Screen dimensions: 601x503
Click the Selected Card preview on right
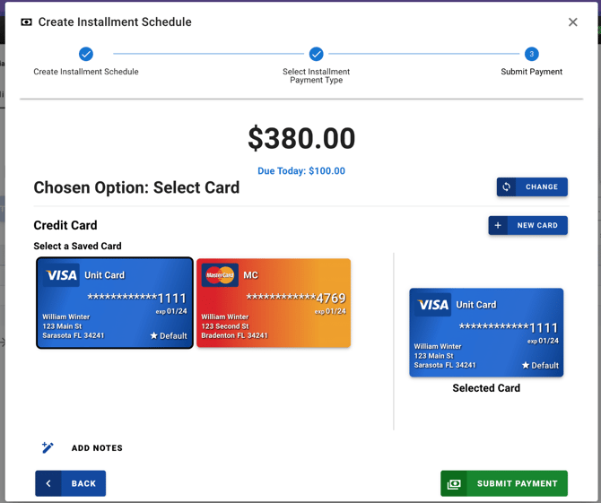(486, 332)
